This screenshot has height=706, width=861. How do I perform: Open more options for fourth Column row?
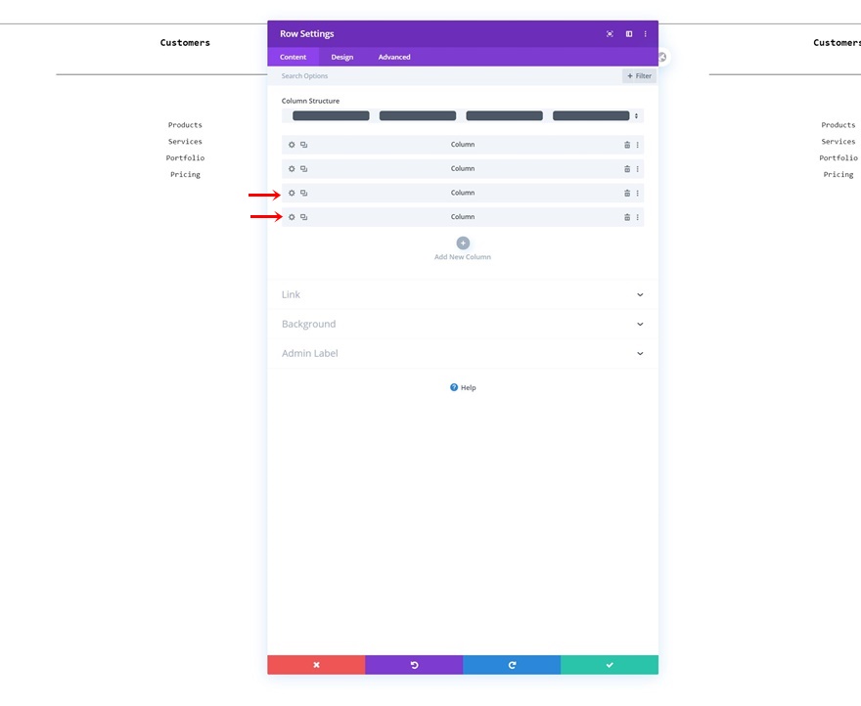tap(638, 217)
